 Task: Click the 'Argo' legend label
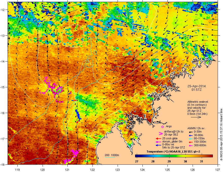click(x=169, y=126)
